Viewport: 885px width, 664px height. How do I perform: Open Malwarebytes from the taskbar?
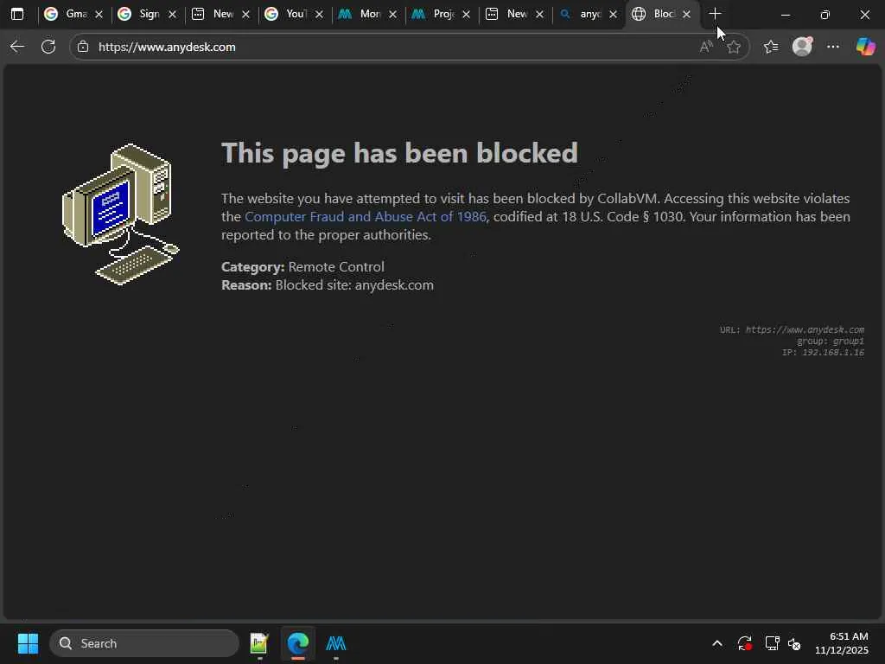[336, 643]
